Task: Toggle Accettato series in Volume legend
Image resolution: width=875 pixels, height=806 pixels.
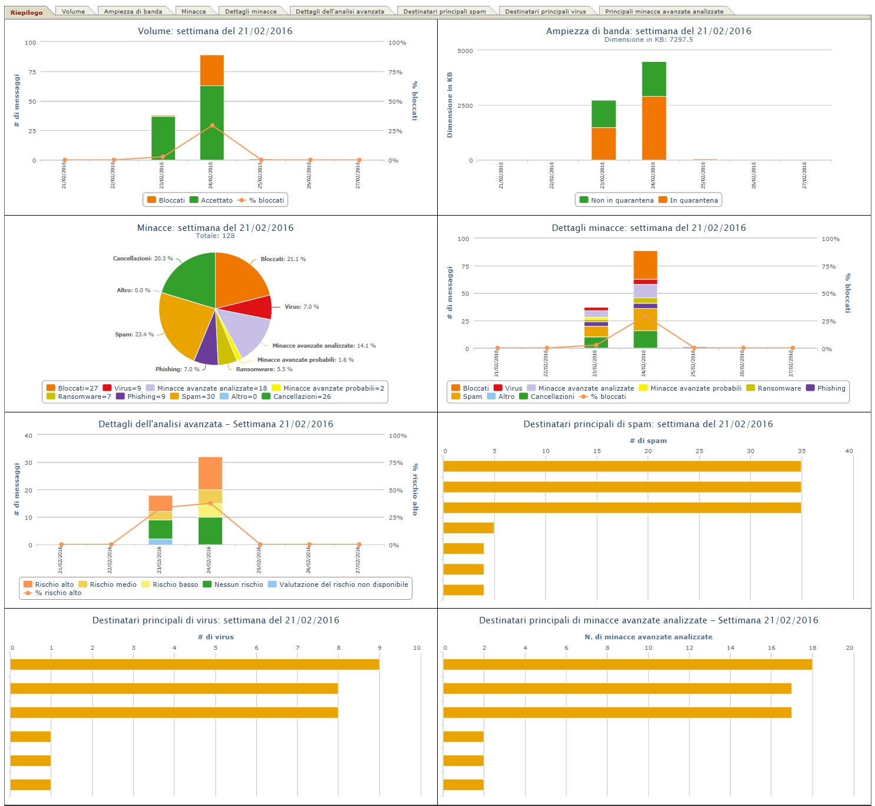Action: (211, 200)
